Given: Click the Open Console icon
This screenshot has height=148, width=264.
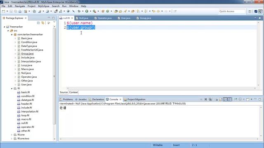Looking at the screenshot, I should [247, 99].
